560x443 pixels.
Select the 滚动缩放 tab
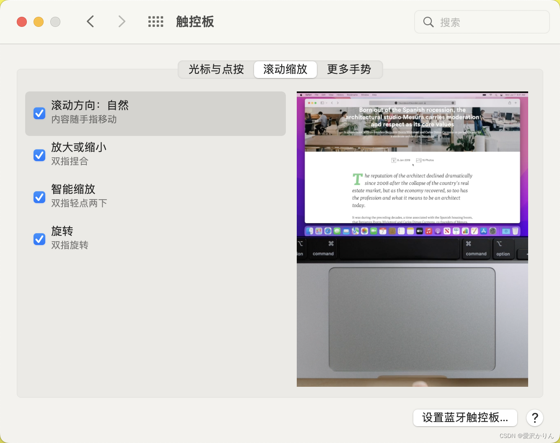[x=285, y=69]
